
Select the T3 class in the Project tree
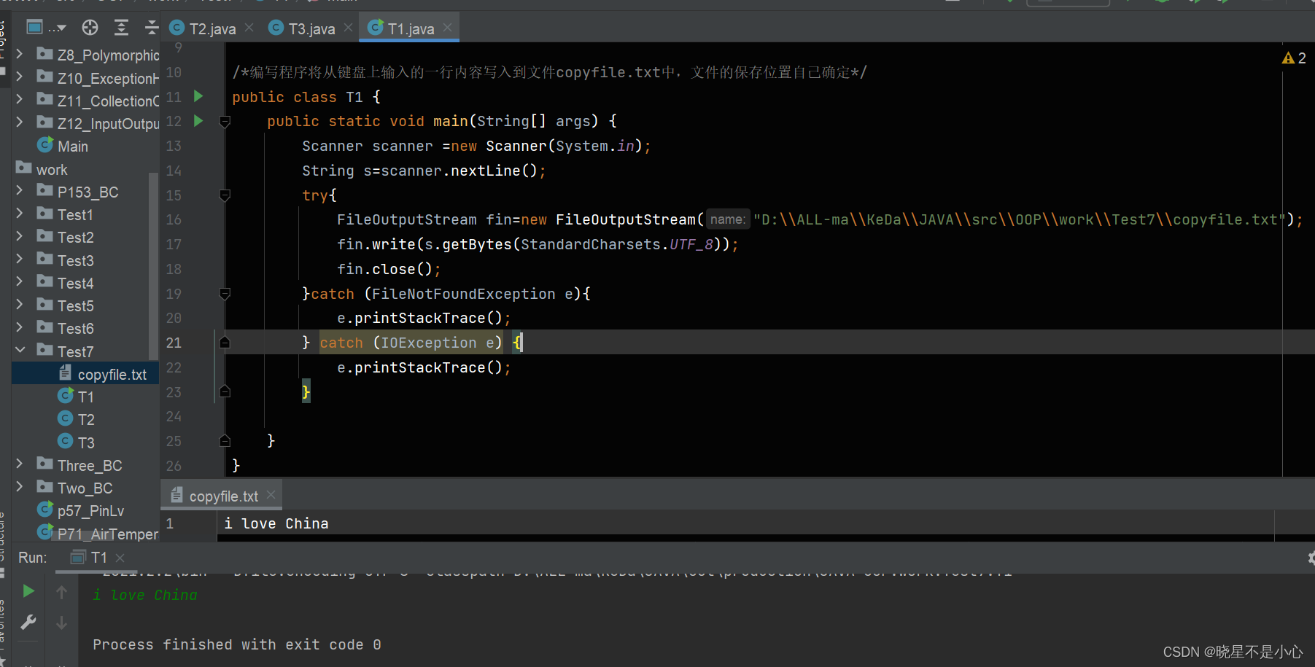click(x=84, y=442)
